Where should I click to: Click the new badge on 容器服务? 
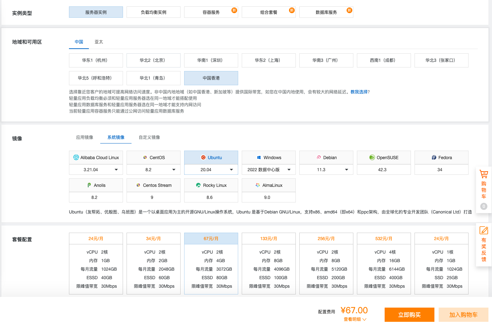[x=234, y=10]
